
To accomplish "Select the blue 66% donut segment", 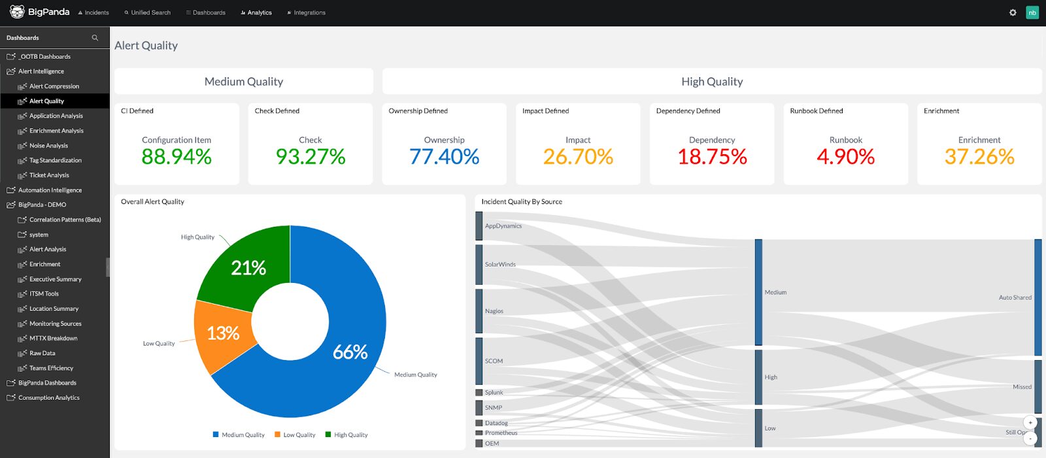I will click(350, 353).
